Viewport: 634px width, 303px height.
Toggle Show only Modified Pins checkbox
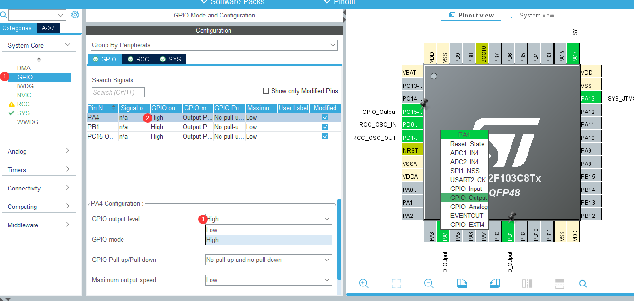pos(266,91)
